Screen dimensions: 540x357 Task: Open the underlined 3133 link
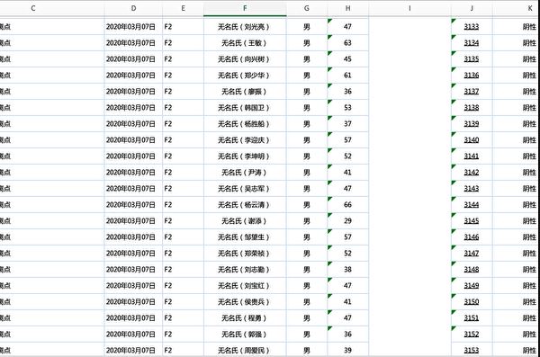click(472, 27)
